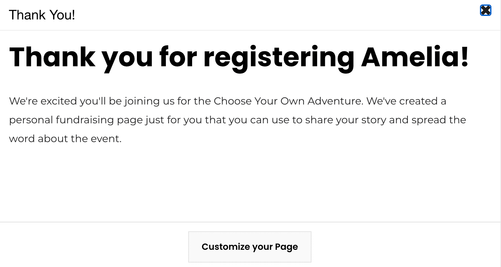Click the word 'registering' in the heading
Screen dimensions: 501x267
279,57
